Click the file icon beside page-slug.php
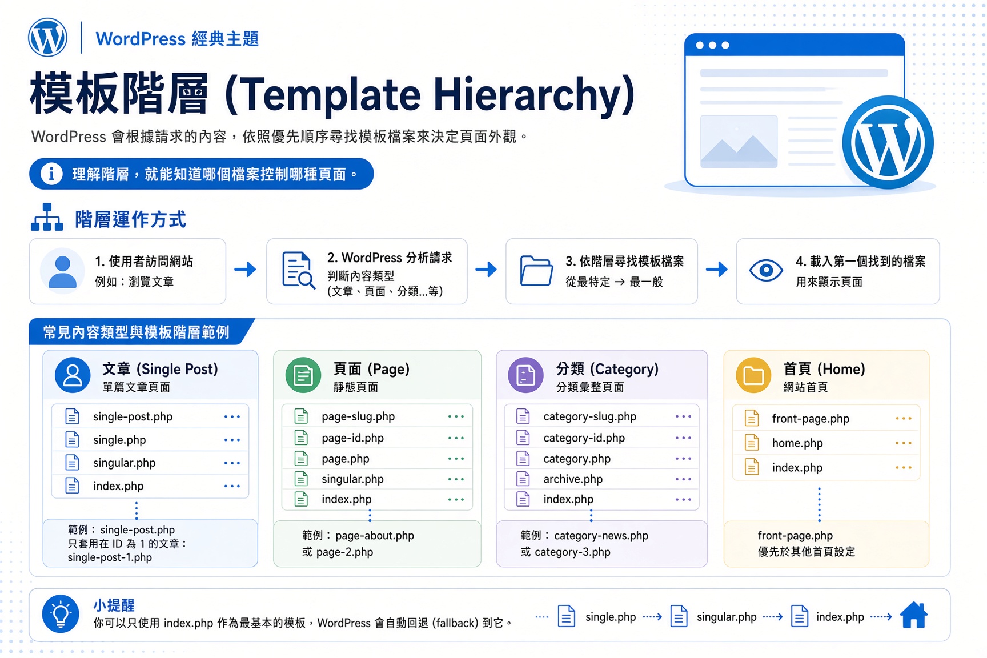The height and width of the screenshot is (658, 987). coord(301,416)
